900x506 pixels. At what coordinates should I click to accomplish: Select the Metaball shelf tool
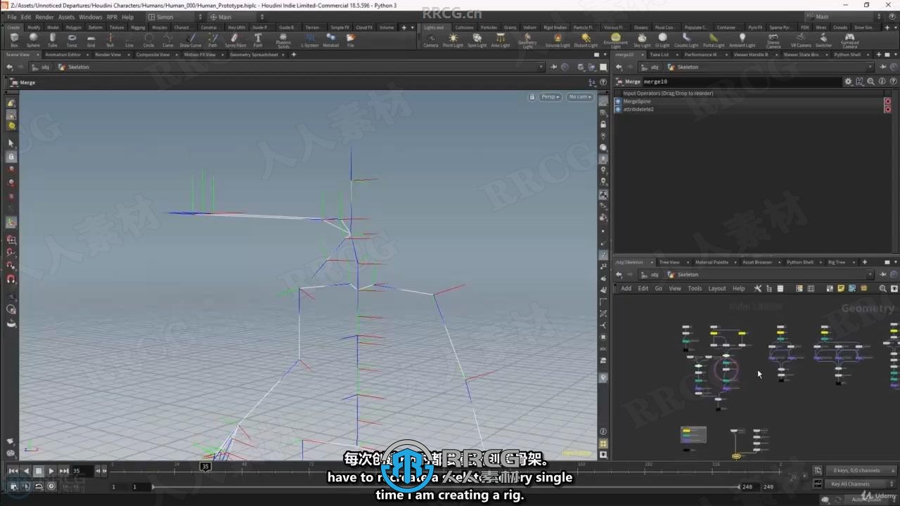(330, 40)
